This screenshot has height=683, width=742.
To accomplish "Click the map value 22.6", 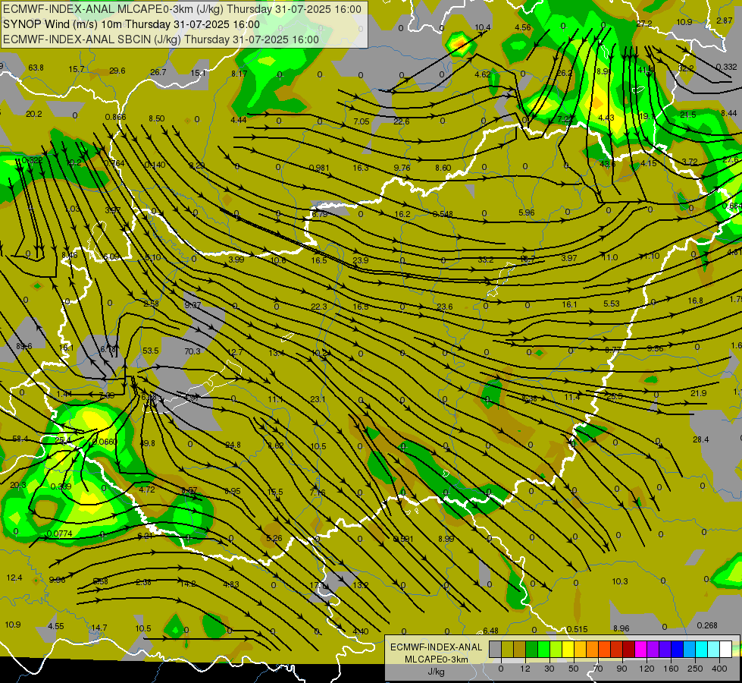I will (401, 122).
